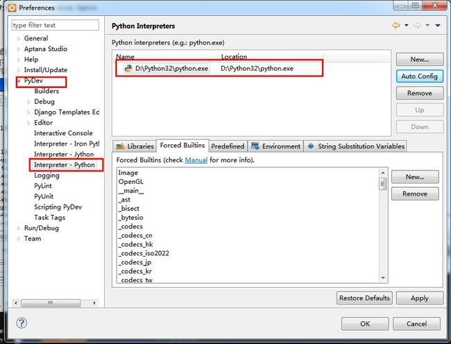Select General in preferences tree
Screen dimensions: 451x344
36,39
